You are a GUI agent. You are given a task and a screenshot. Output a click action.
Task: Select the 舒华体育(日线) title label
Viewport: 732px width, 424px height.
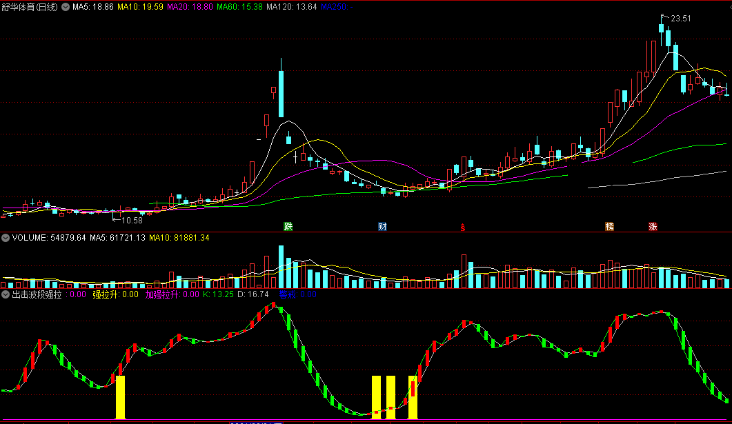30,7
